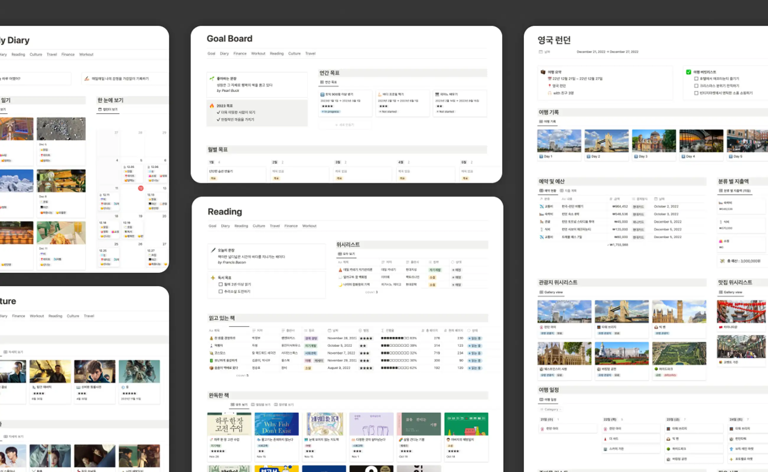Open the In progress status tag
768x472 pixels.
coord(331,111)
